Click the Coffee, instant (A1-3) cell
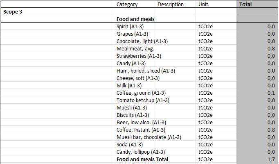 coord(141,130)
